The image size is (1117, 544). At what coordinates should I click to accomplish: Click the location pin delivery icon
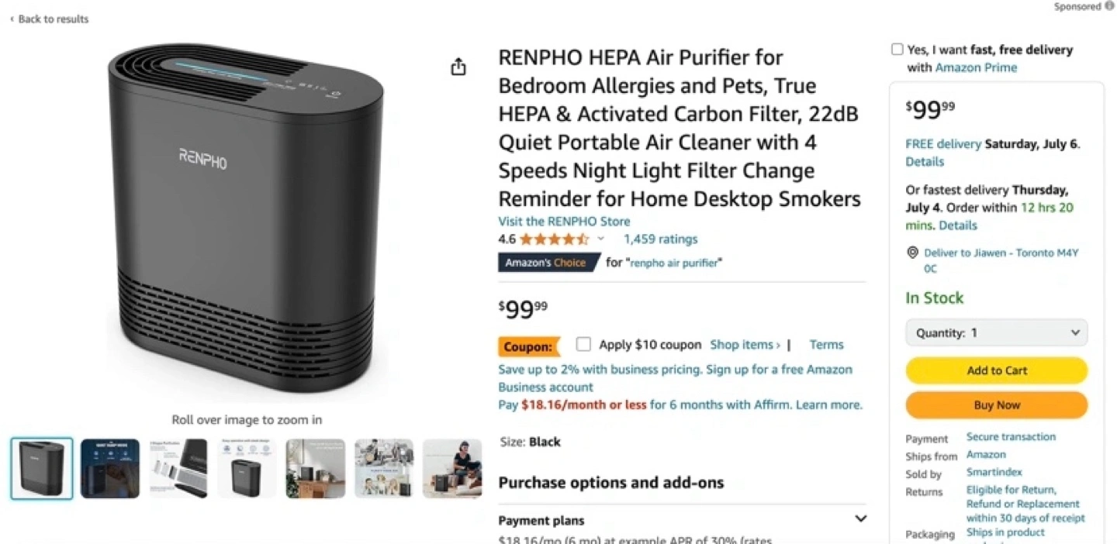tap(912, 253)
